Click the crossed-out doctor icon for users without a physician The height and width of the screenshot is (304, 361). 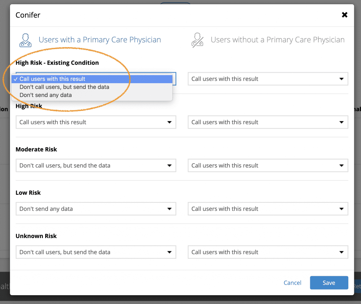point(197,40)
